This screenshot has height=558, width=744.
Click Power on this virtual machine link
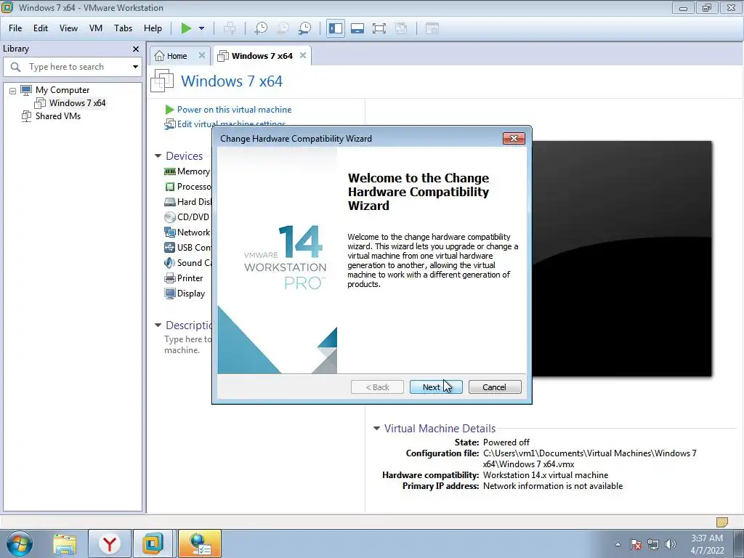click(234, 110)
